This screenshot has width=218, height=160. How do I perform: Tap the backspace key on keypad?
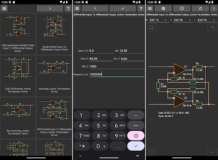(136, 136)
